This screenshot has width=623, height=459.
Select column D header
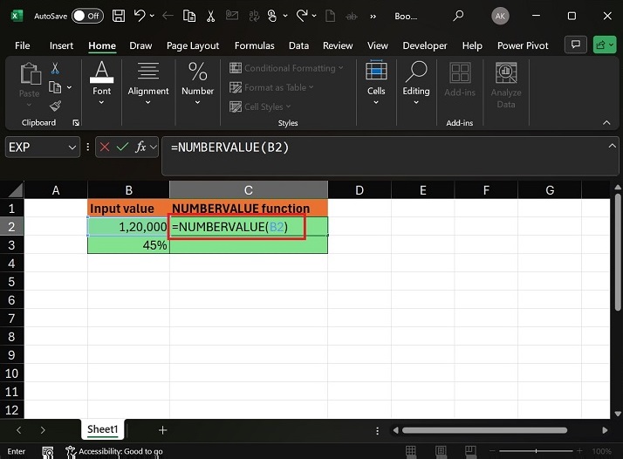pos(359,190)
